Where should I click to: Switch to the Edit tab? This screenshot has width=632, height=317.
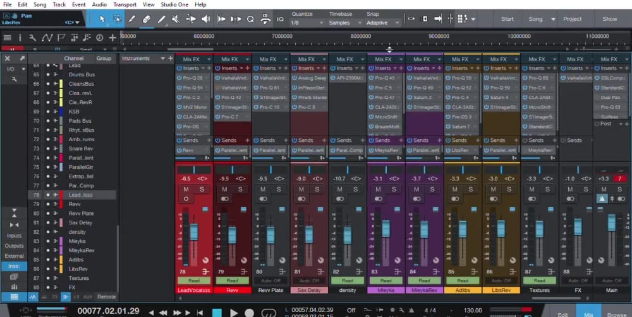[563, 314]
